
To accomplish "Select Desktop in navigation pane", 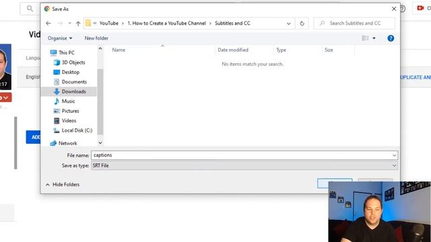I will point(71,72).
